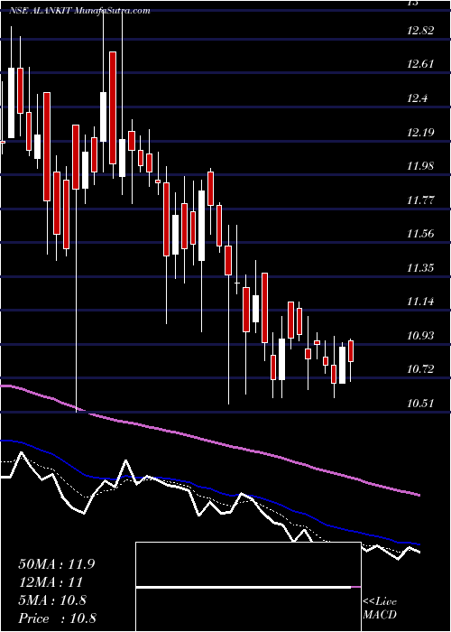Click the right end of the blue 12MA line
This screenshot has height=632, width=451.
(419, 544)
